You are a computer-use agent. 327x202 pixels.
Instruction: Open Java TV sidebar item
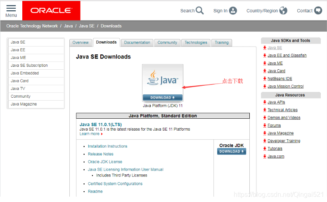pos(36,89)
